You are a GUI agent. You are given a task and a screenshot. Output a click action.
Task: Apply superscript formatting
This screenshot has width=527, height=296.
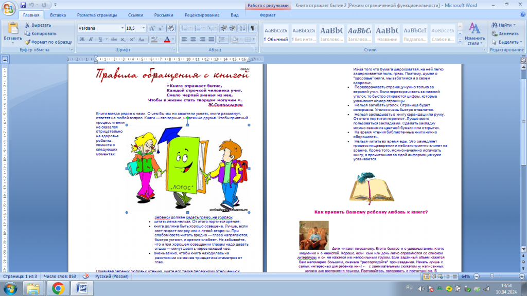tap(132, 40)
